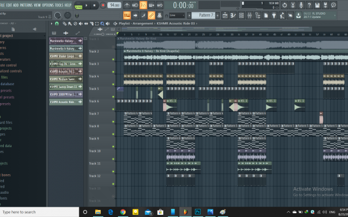Click the undo history circular arrow icon

pos(284,5)
